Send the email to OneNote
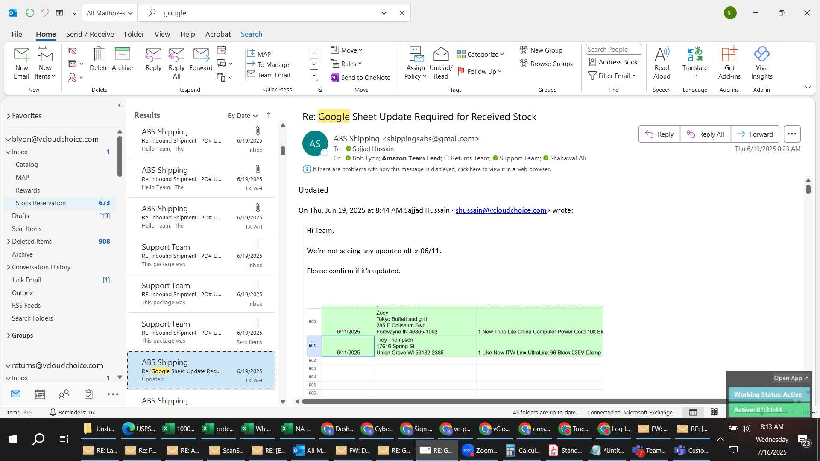 pyautogui.click(x=360, y=77)
